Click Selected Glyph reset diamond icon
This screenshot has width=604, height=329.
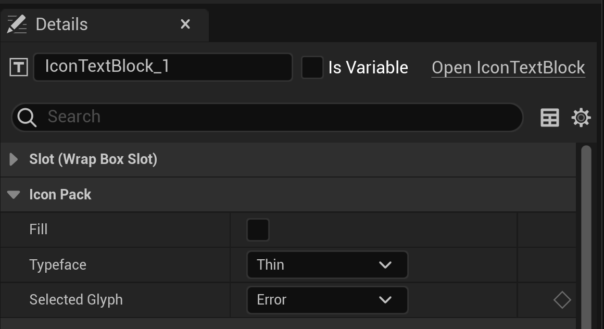tap(562, 300)
